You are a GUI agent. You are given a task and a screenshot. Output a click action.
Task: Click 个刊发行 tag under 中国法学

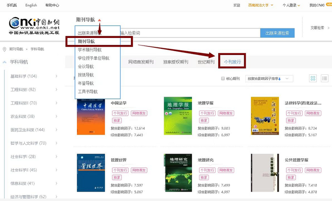click(x=120, y=113)
